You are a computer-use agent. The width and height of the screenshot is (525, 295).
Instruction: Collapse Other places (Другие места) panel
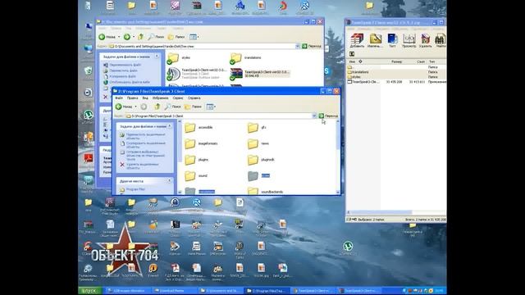click(170, 180)
